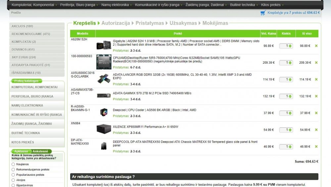This screenshot has height=187, width=331.
Task: Open XILENCE XP650MR11 Performance A+ link
Action: (x=145, y=127)
